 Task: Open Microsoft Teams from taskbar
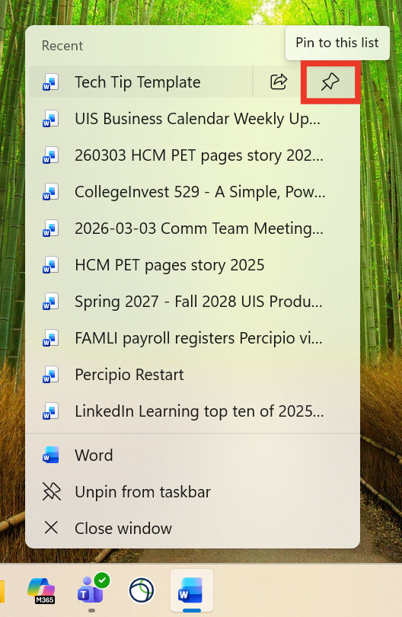(x=93, y=589)
